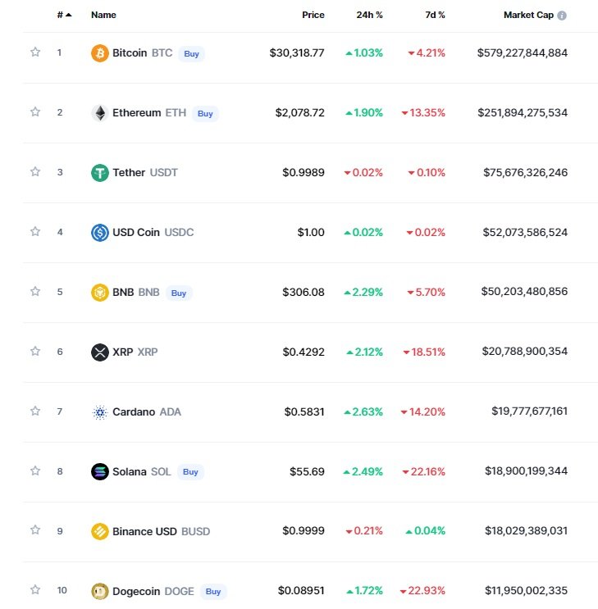Sort by the Market Cap column header
598x609 pixels.
point(528,15)
